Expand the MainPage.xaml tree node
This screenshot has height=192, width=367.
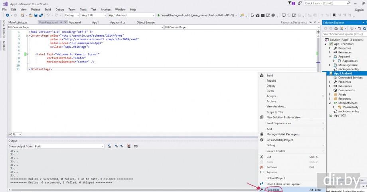coord(330,65)
